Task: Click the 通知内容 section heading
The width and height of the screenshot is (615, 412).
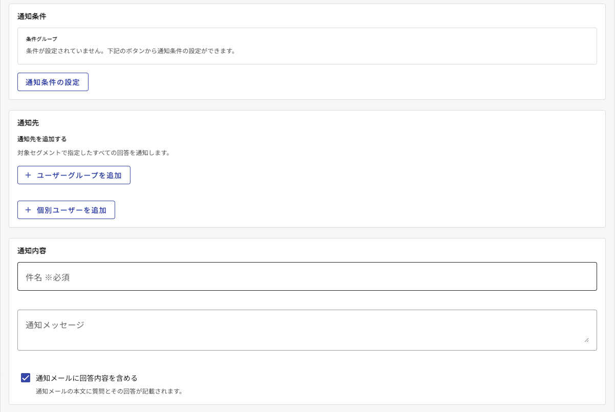Action: click(x=32, y=251)
